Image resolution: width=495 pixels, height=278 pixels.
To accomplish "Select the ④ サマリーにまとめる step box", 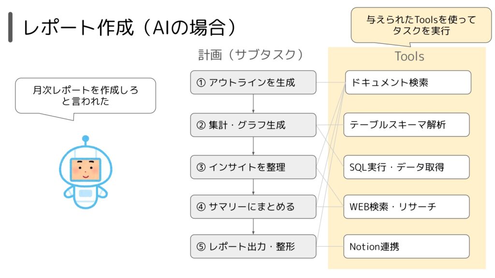I will click(253, 207).
